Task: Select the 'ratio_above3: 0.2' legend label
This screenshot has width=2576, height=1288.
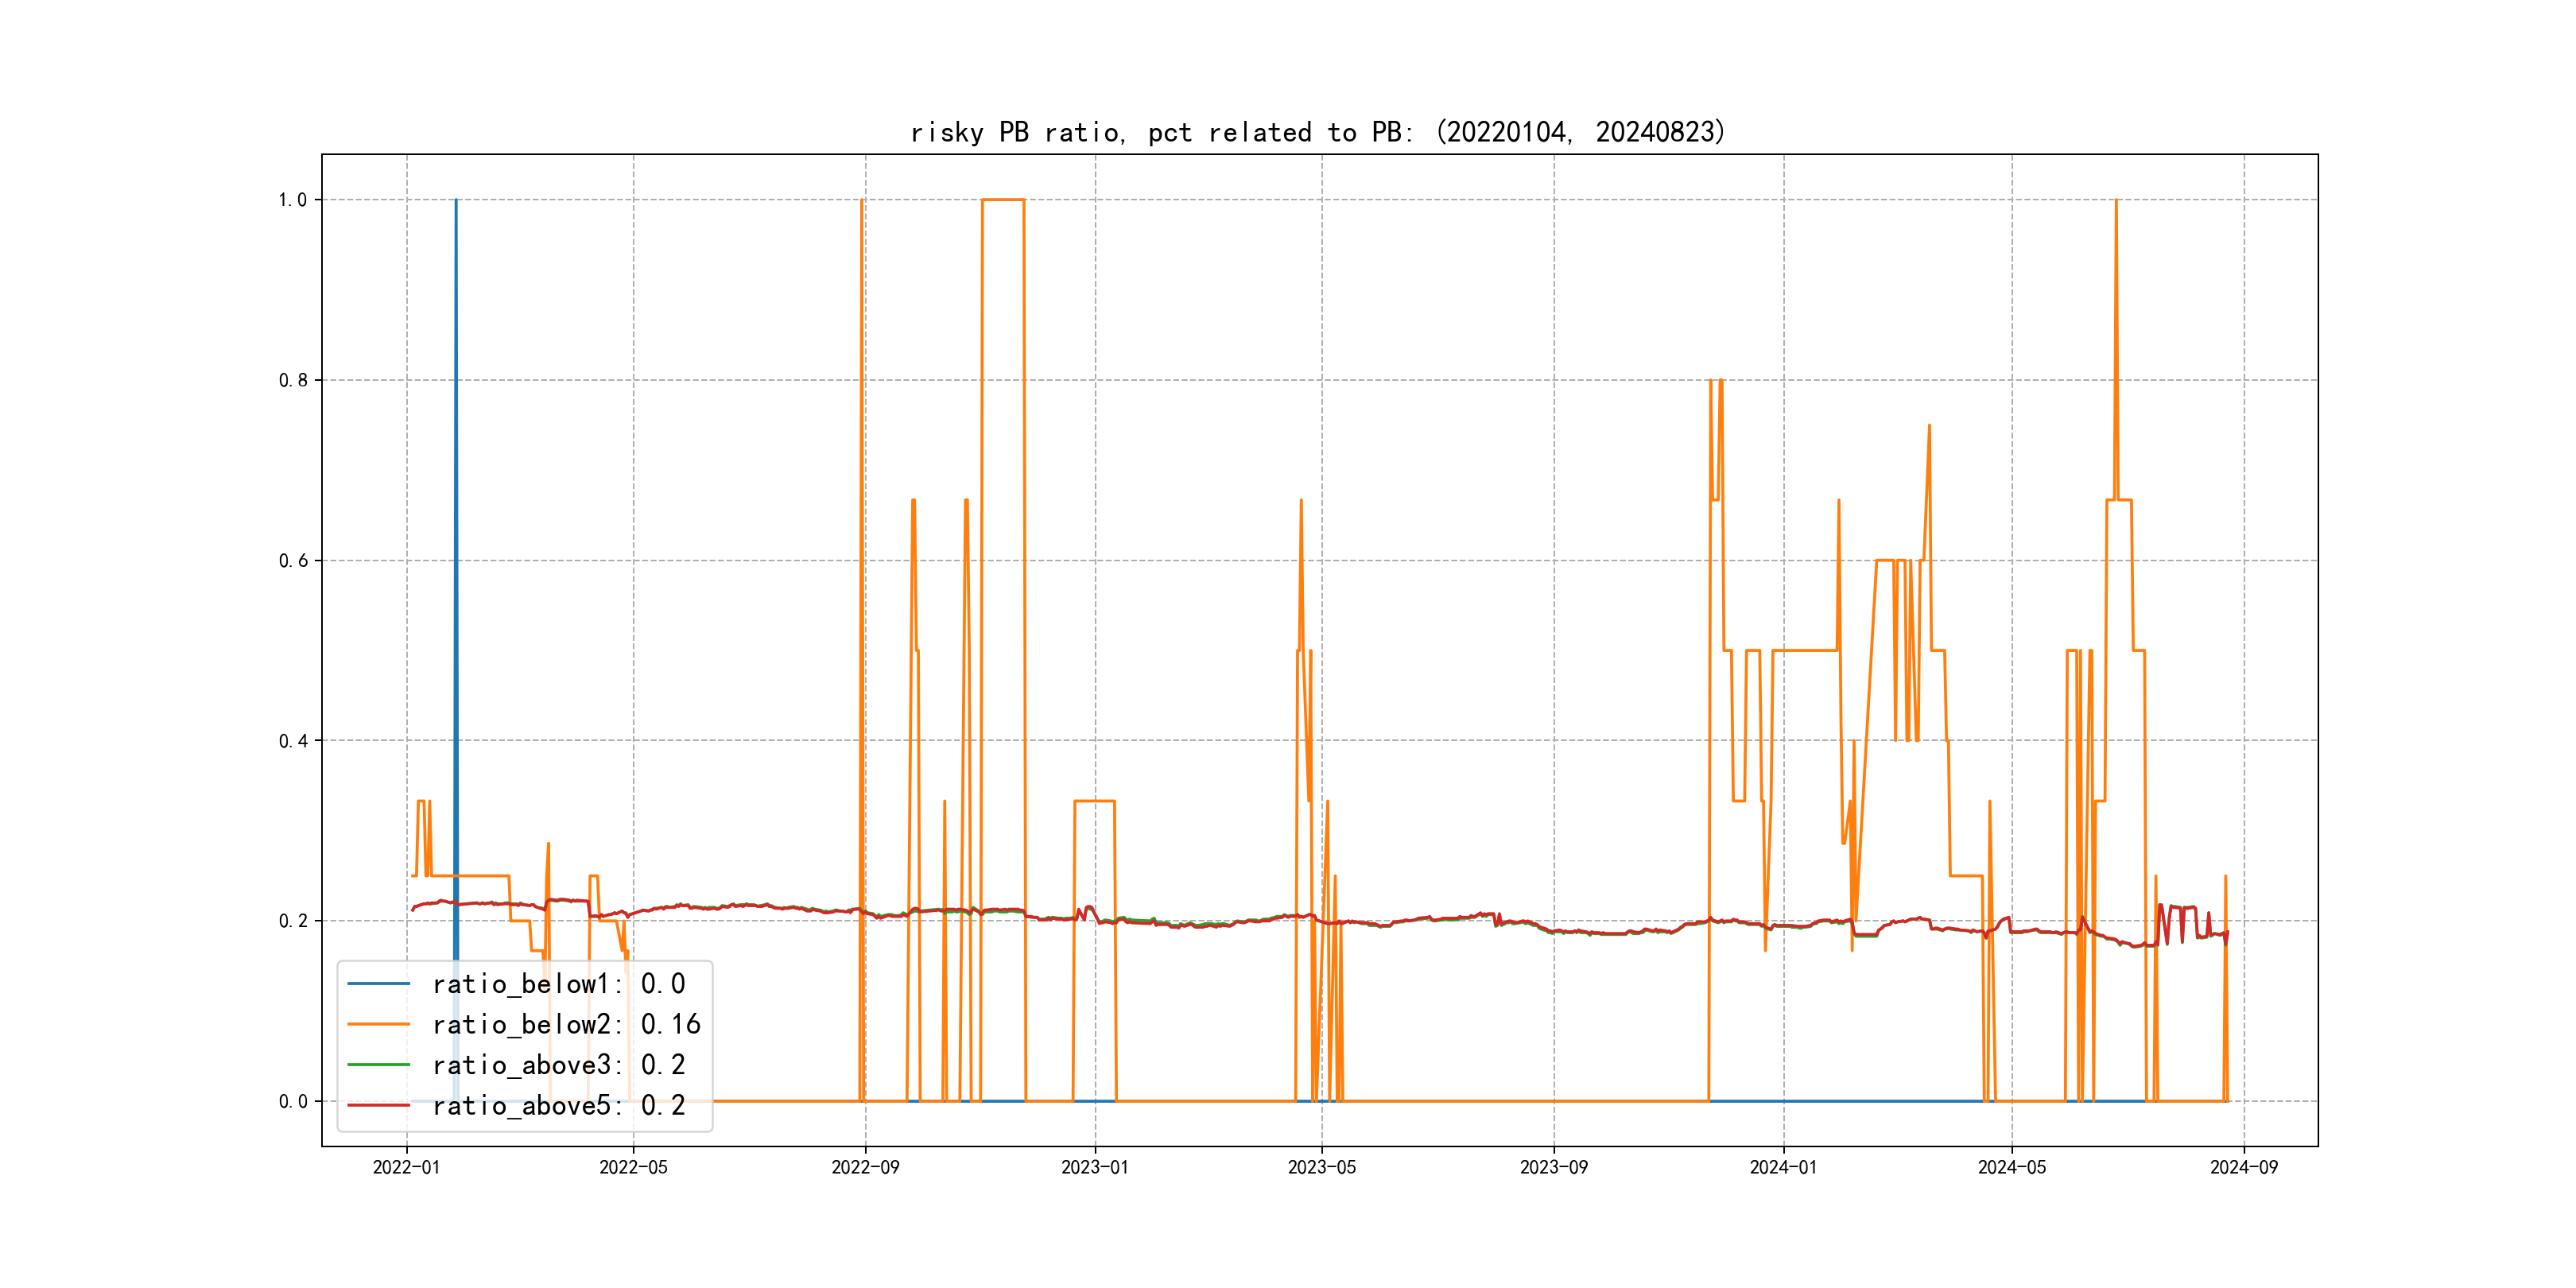Action: coord(558,1065)
